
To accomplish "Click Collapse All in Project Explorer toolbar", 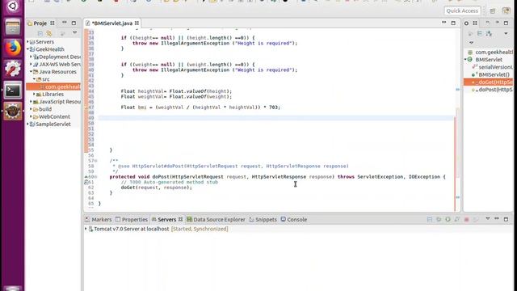I will click(x=40, y=33).
